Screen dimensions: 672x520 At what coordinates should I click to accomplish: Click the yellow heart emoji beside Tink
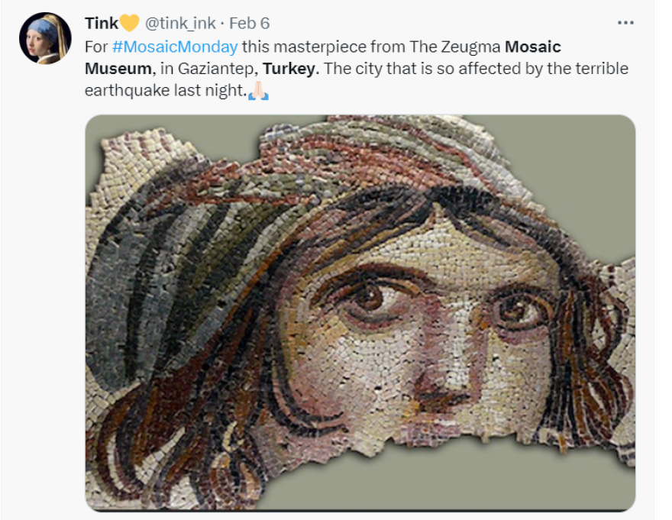point(129,23)
